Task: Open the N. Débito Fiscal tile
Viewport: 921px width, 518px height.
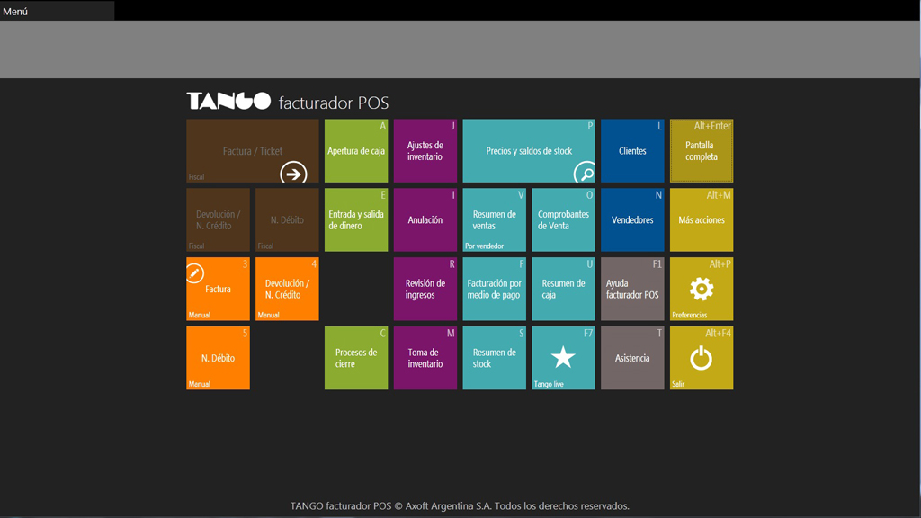Action: [x=287, y=219]
